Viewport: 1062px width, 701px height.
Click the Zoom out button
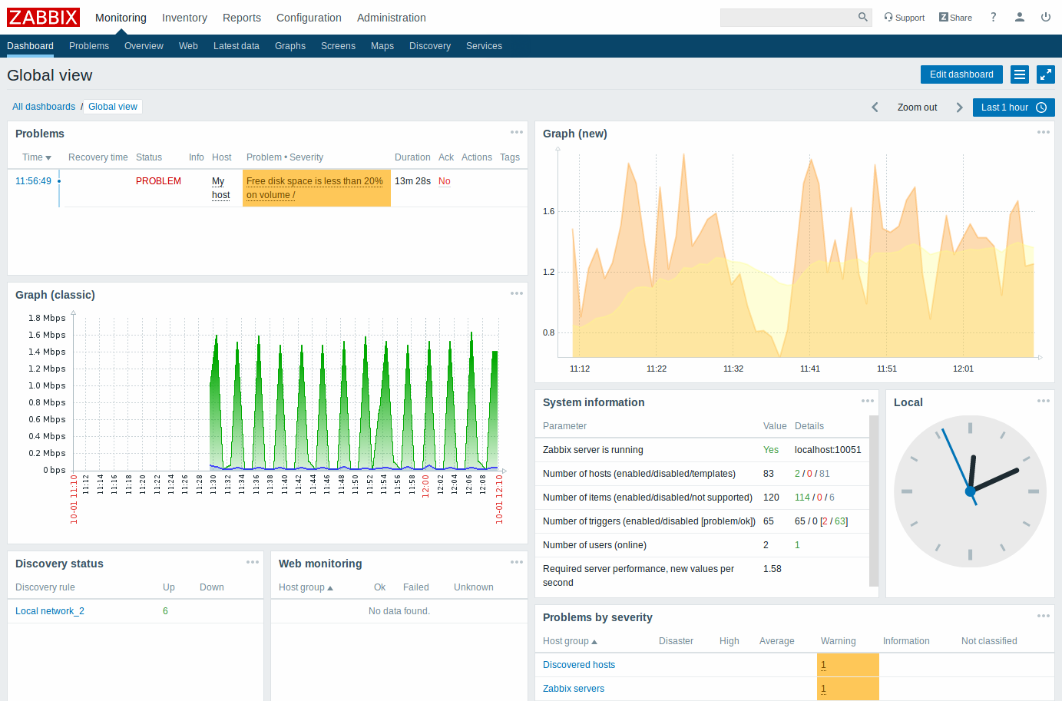[x=917, y=107]
